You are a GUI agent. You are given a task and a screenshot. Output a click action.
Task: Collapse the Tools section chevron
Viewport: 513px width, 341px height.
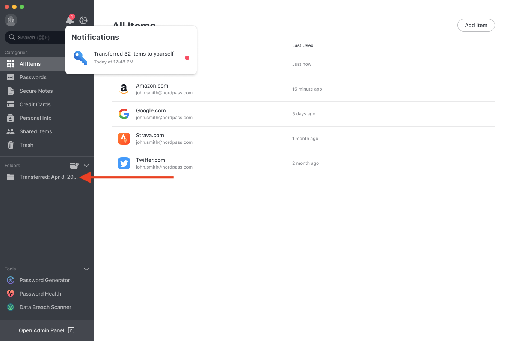pos(86,269)
